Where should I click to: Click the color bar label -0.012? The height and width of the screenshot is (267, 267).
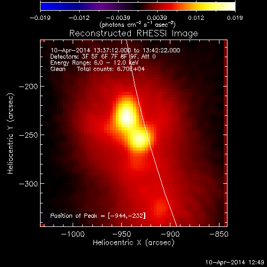click(79, 18)
